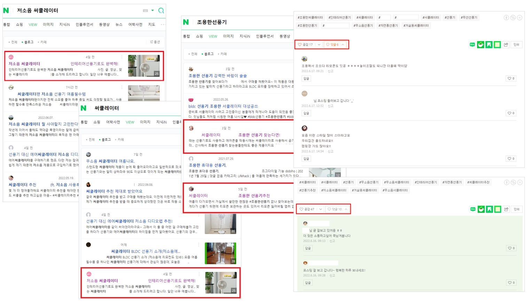Click the Naver logo beside 저소음 써큘레이터 query
This screenshot has width=531, height=303.
pos(6,10)
